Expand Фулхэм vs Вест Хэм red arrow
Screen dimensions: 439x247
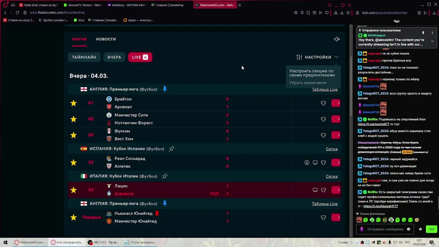pos(336,135)
